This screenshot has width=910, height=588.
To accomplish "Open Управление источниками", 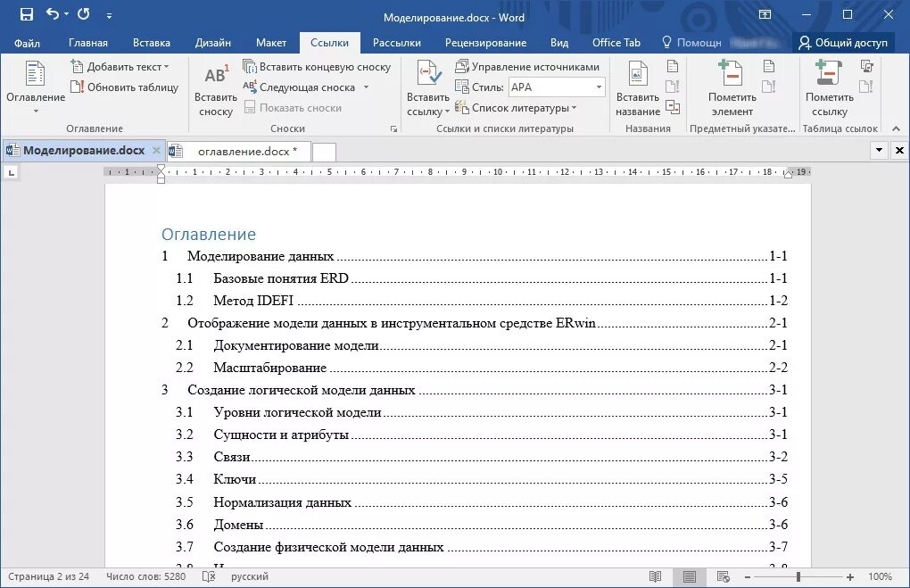I will pos(527,67).
